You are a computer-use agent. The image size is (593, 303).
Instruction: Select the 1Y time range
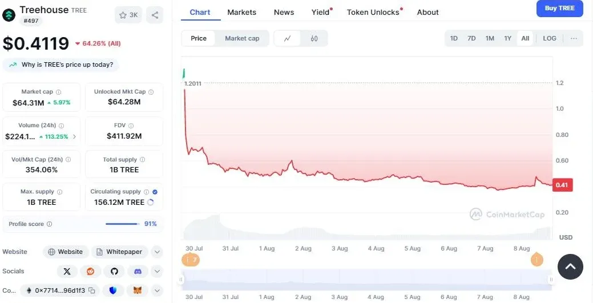pos(507,38)
